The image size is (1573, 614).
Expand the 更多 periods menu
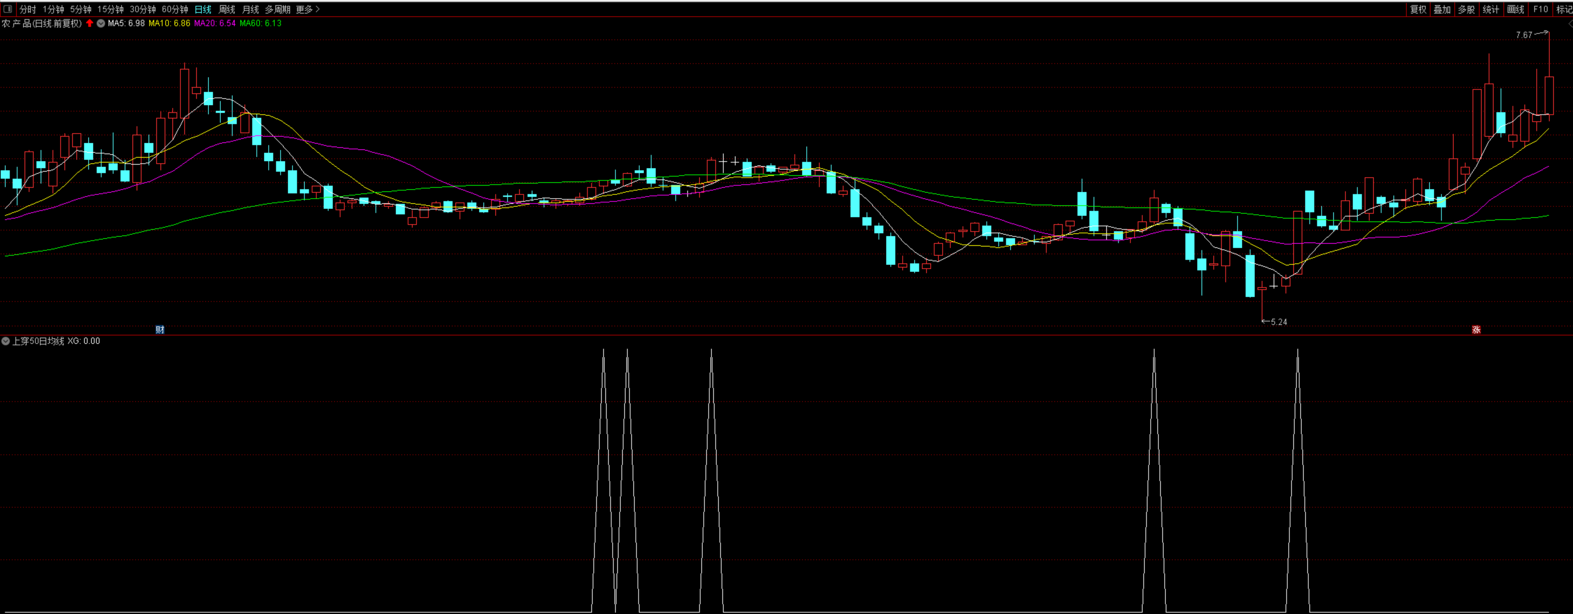pos(308,9)
